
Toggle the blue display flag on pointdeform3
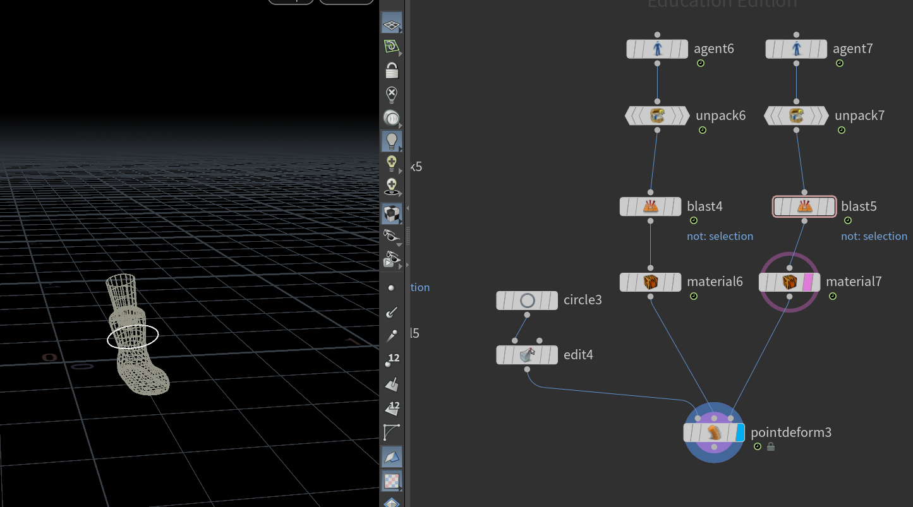741,432
